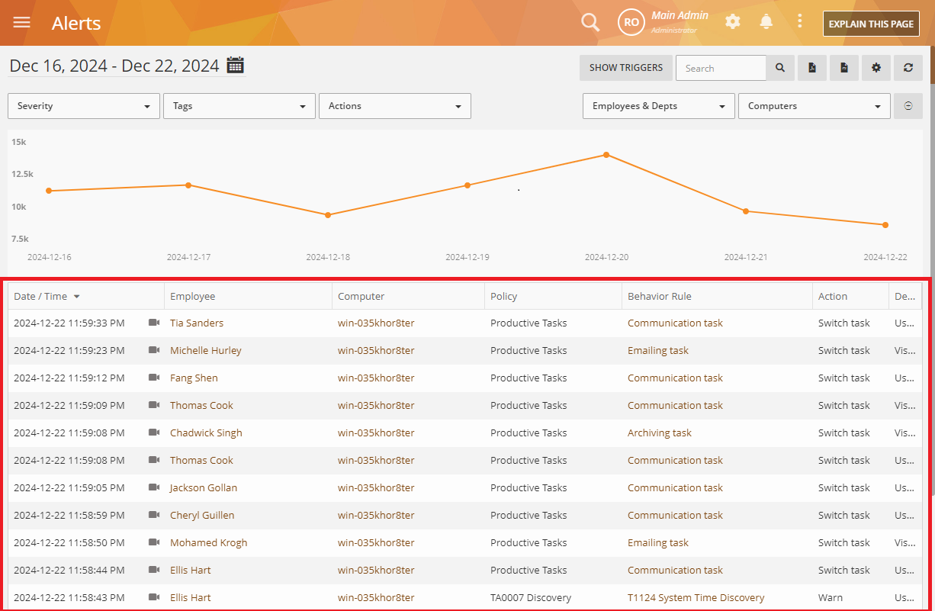This screenshot has width=935, height=611.
Task: Play video recording for Michelle Hurley alert
Action: click(154, 350)
